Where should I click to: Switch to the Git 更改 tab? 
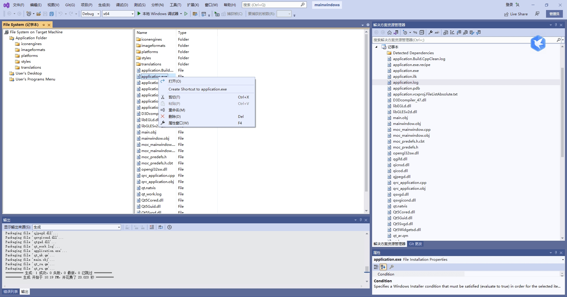click(x=416, y=244)
